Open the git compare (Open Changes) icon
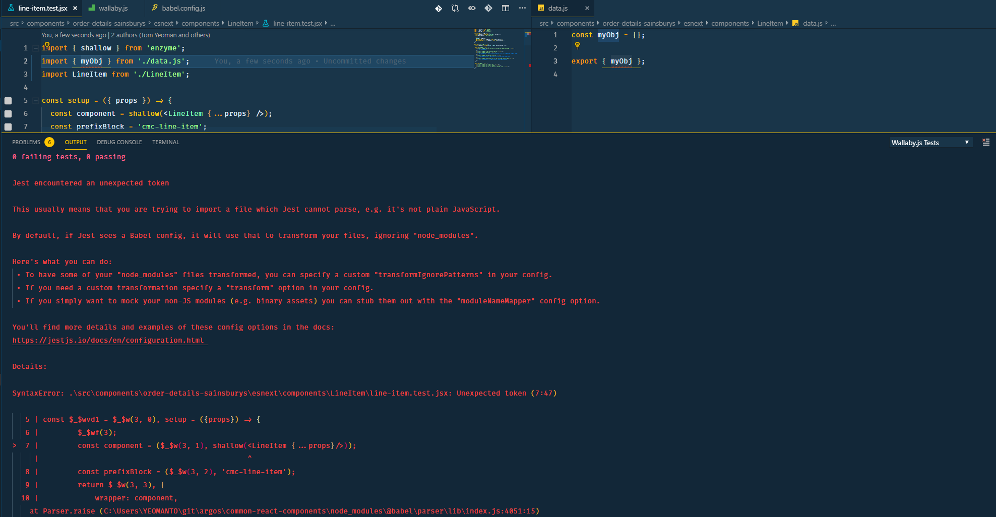Viewport: 996px width, 517px height. click(438, 8)
